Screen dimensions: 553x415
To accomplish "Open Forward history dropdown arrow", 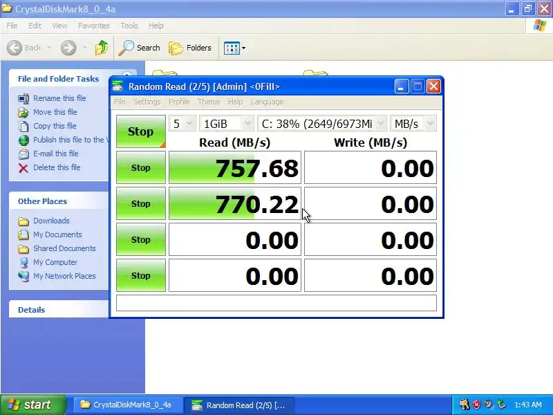I will click(84, 48).
